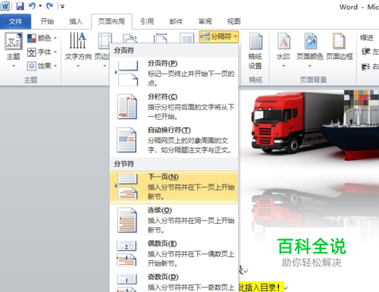This screenshot has height=292, width=379.
Task: Open the File (文件) tab
Action: pyautogui.click(x=16, y=21)
